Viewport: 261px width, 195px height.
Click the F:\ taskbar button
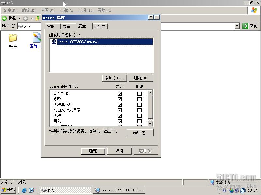66,190
